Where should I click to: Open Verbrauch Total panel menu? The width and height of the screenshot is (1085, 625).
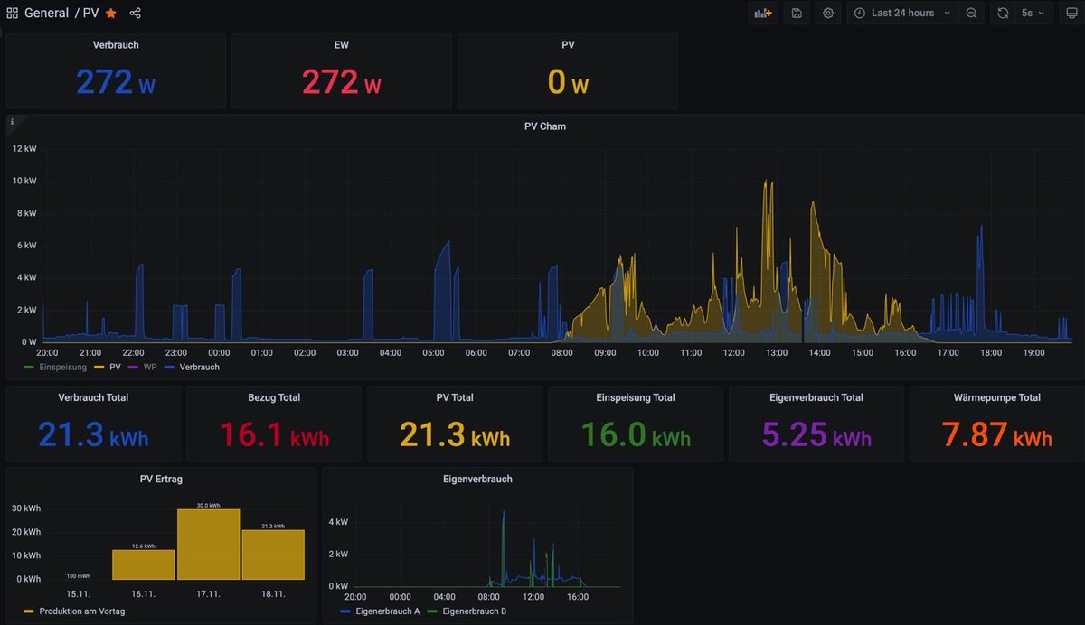pyautogui.click(x=93, y=397)
